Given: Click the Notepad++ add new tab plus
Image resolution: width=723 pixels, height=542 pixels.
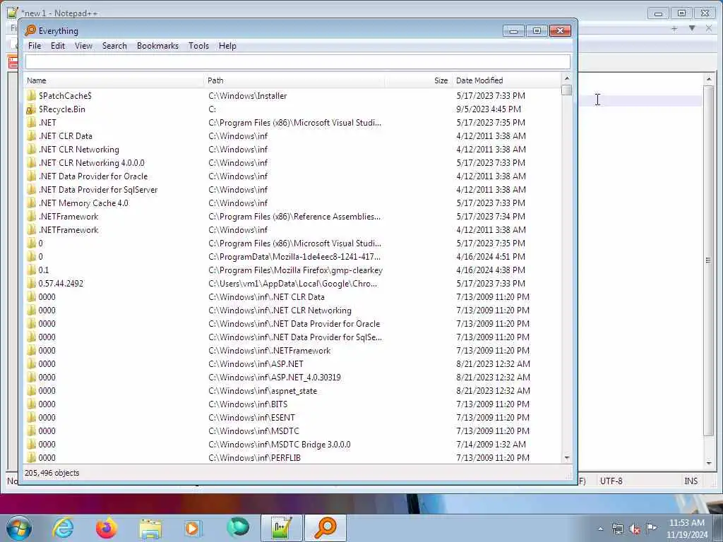Looking at the screenshot, I should (674, 28).
